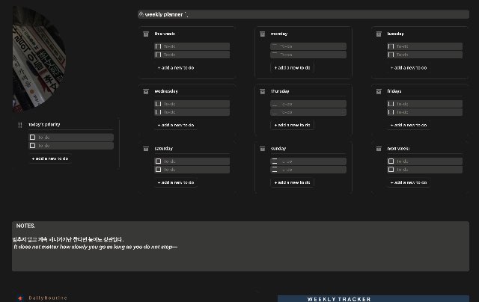Mark the lower to-do checkbox under wednesday
The width and height of the screenshot is (479, 302).
click(158, 112)
